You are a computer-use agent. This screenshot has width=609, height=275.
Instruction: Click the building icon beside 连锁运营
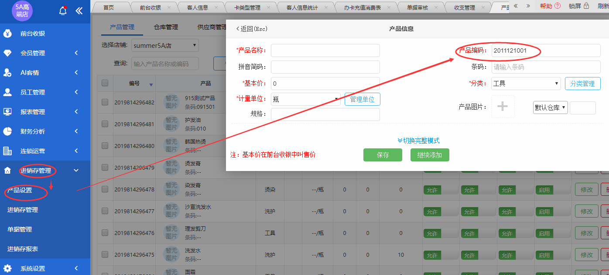[7, 151]
